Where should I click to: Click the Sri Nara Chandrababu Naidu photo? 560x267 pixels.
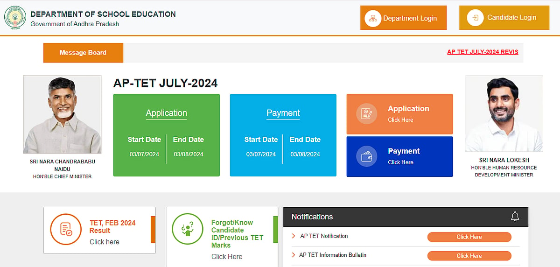[x=62, y=114]
